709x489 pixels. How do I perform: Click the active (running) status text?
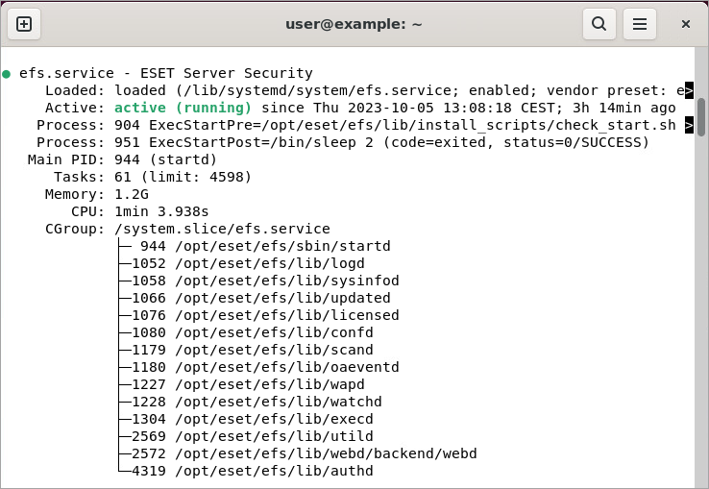tap(189, 108)
